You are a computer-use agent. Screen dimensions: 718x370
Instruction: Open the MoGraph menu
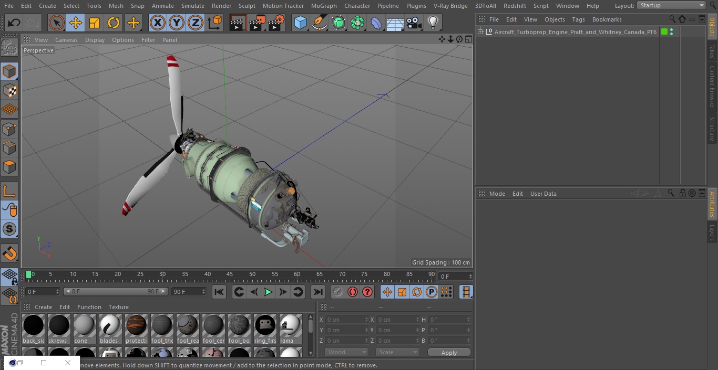pyautogui.click(x=324, y=6)
